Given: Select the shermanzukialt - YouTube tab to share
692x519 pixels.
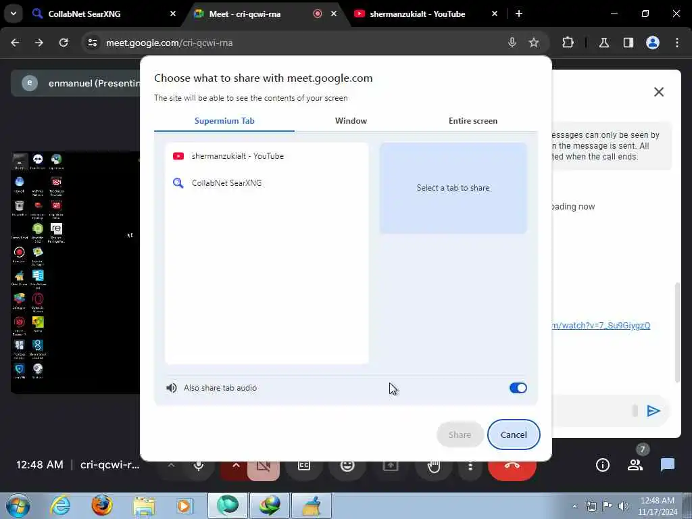Looking at the screenshot, I should (266, 156).
